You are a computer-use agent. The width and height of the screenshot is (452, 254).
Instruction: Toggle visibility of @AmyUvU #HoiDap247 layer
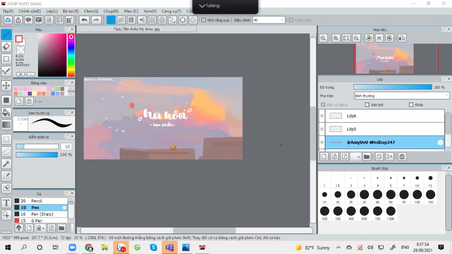point(322,142)
